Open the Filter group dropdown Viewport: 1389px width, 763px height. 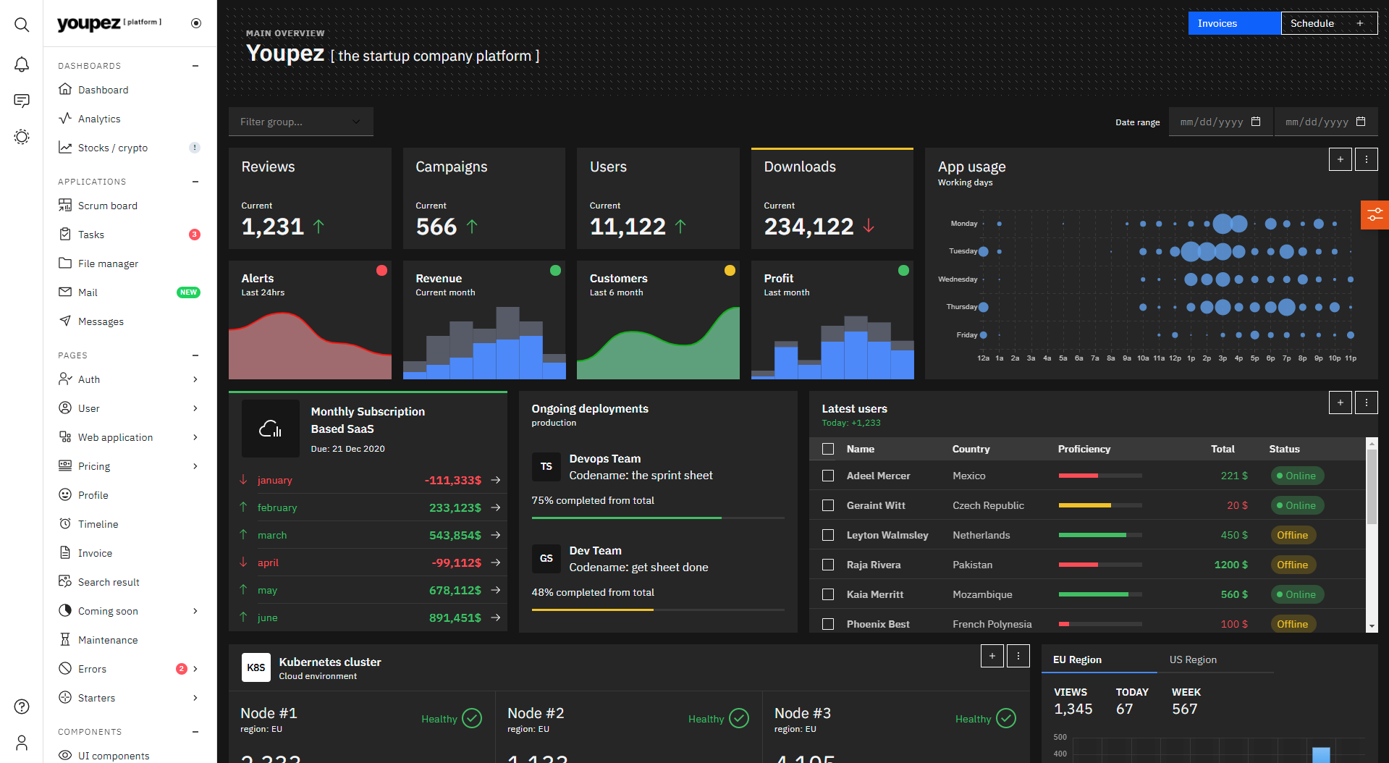(x=300, y=122)
